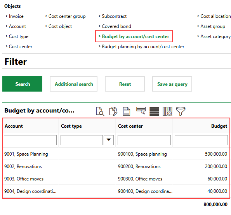Expand the Invoice object chevron

pyautogui.click(x=7, y=16)
